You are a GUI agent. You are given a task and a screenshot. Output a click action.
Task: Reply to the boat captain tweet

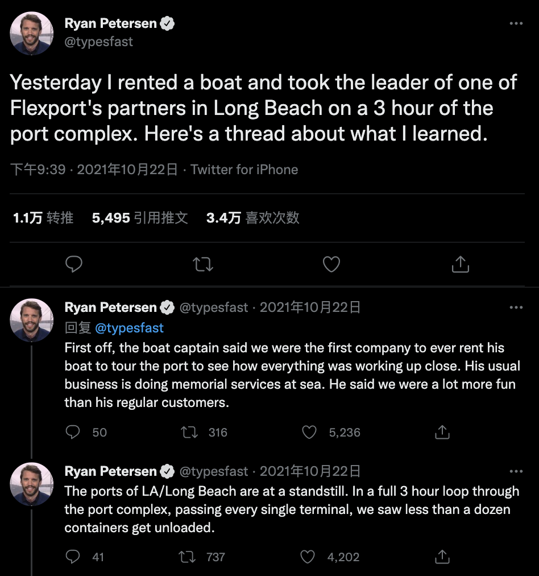73,433
